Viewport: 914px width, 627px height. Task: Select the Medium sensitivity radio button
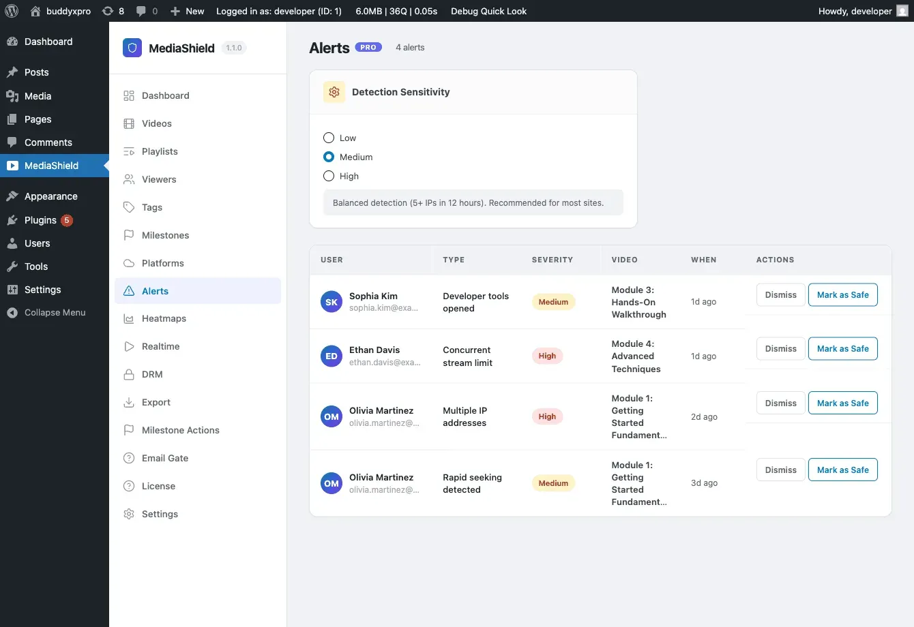coord(329,157)
